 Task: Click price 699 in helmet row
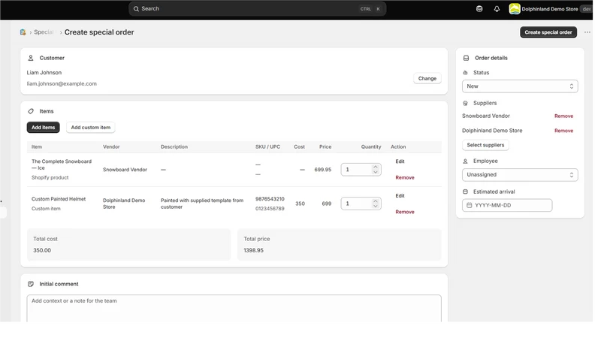[x=327, y=204]
